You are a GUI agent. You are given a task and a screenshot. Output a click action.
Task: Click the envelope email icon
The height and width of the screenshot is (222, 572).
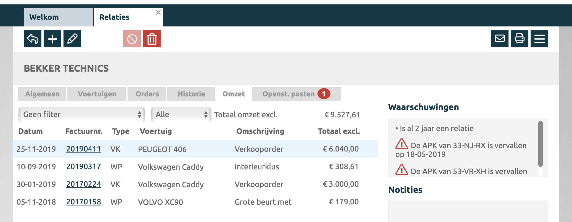500,39
